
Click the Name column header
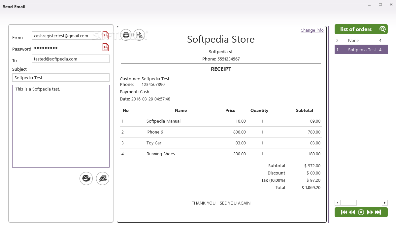pyautogui.click(x=181, y=111)
